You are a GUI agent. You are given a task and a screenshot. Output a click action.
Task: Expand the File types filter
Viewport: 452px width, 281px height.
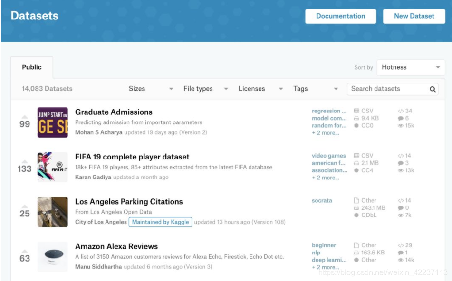(x=206, y=89)
